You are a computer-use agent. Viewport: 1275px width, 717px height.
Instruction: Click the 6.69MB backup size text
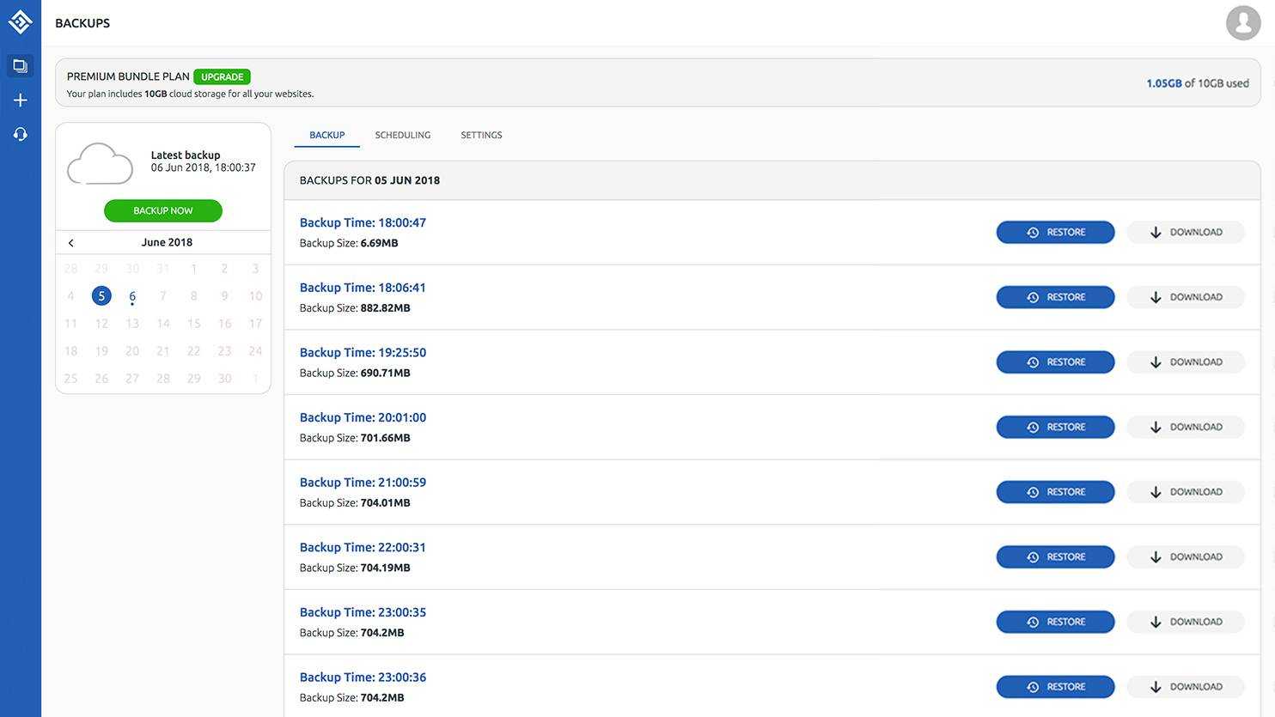point(380,243)
